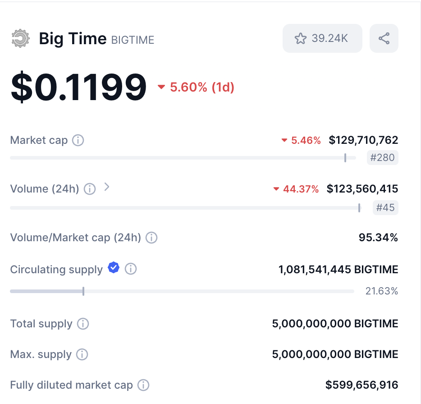Click the Volume/Market cap info icon
This screenshot has width=421, height=404.
(x=151, y=238)
